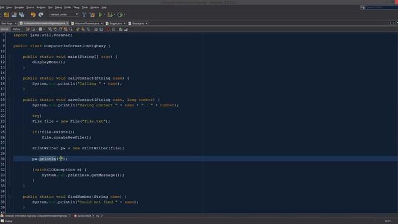Viewport: 398px width, 224px height.
Task: Click the Find Next Occurrence icon
Action: click(x=60, y=29)
